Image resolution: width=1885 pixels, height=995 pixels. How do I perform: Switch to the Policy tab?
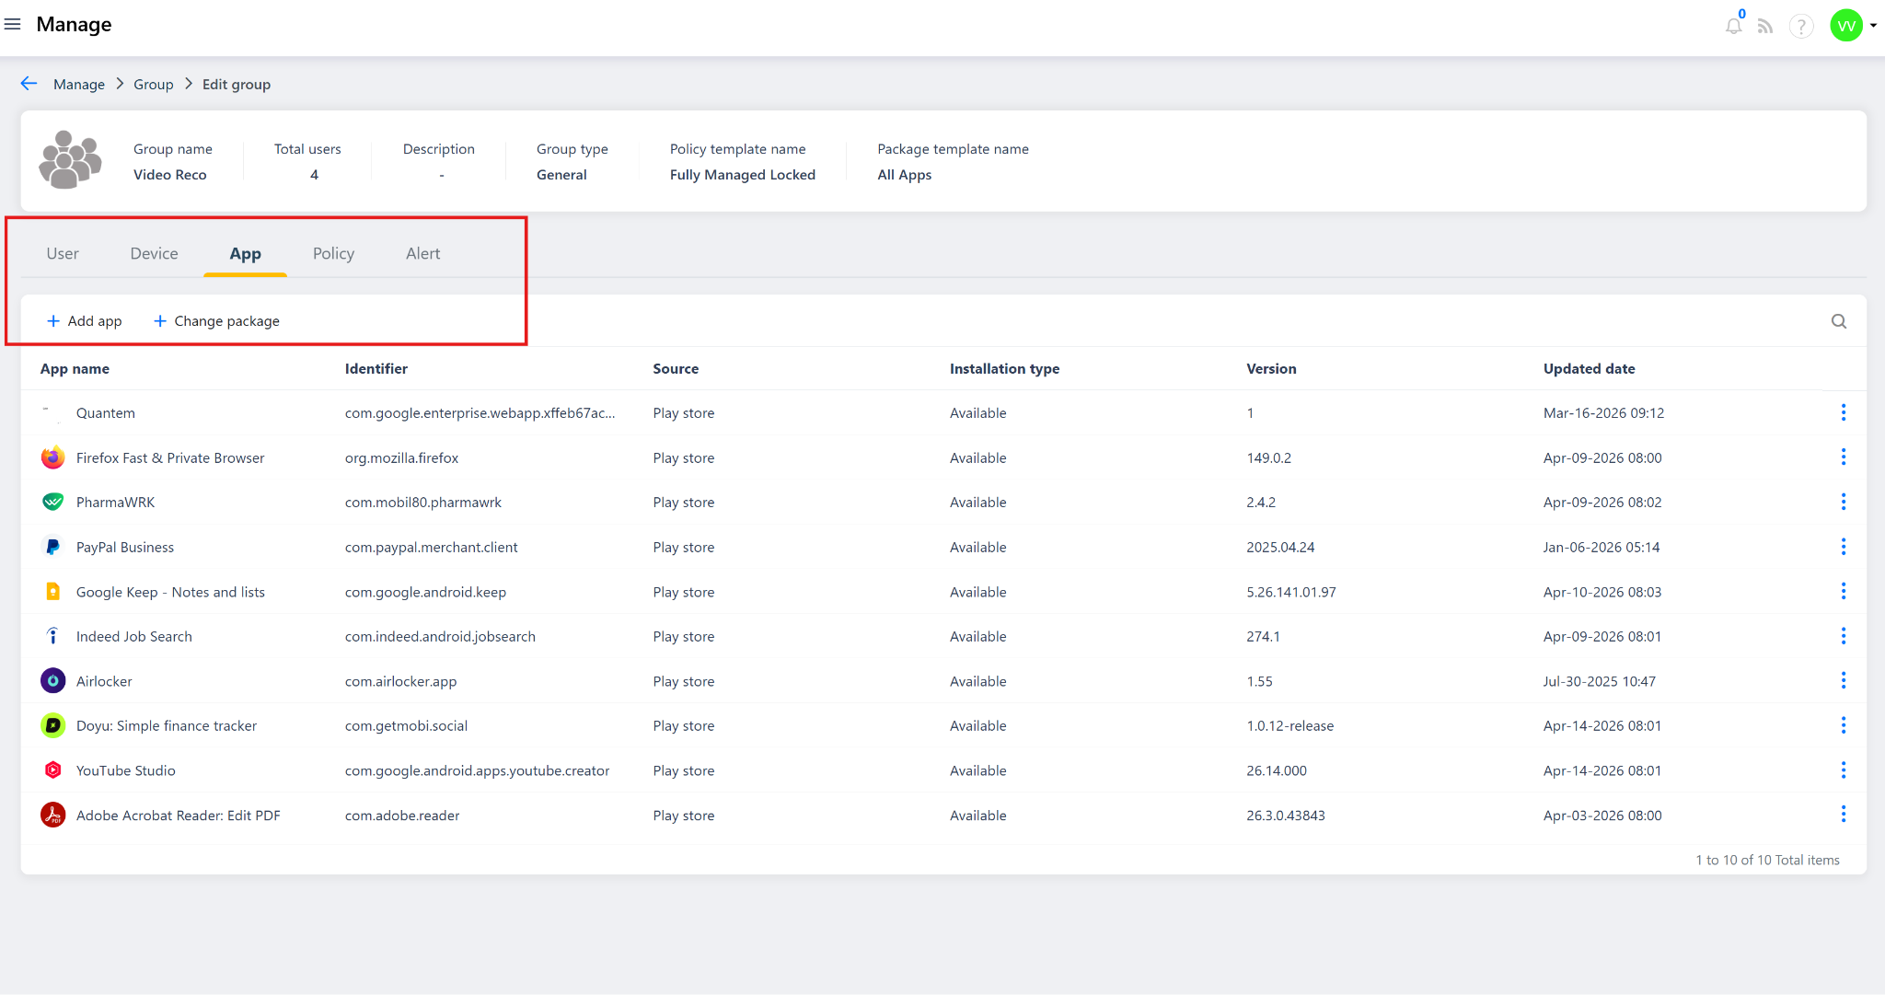(333, 253)
